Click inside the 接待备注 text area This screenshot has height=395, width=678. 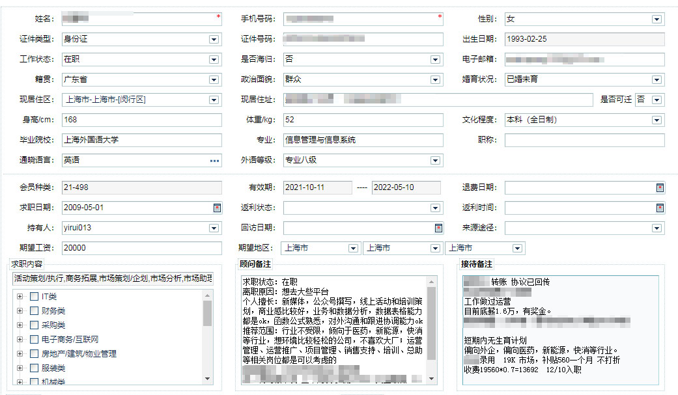click(560, 330)
